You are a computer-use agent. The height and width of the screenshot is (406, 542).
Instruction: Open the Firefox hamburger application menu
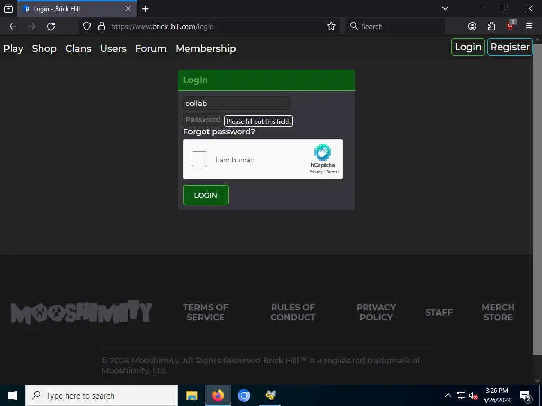529,26
